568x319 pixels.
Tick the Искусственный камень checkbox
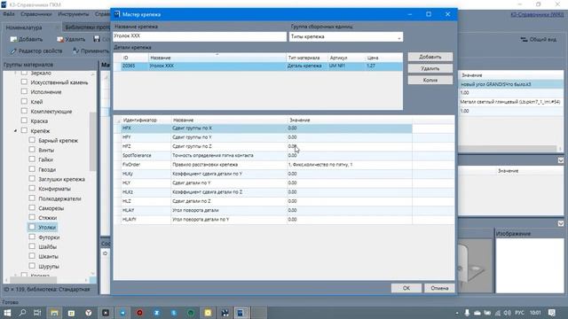[24, 82]
